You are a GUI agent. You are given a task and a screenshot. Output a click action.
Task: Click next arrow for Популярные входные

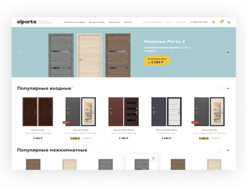coord(228,88)
